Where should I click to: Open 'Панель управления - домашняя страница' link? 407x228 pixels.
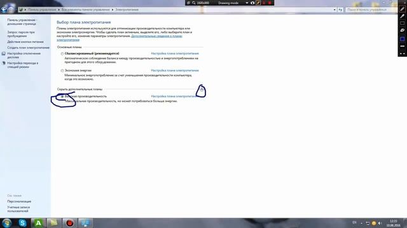22,22
